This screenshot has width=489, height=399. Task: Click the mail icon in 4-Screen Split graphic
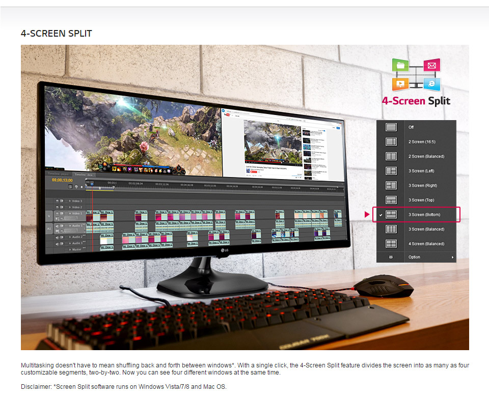(432, 65)
